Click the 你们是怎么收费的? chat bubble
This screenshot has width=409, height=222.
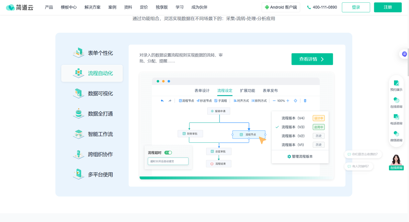363,154
